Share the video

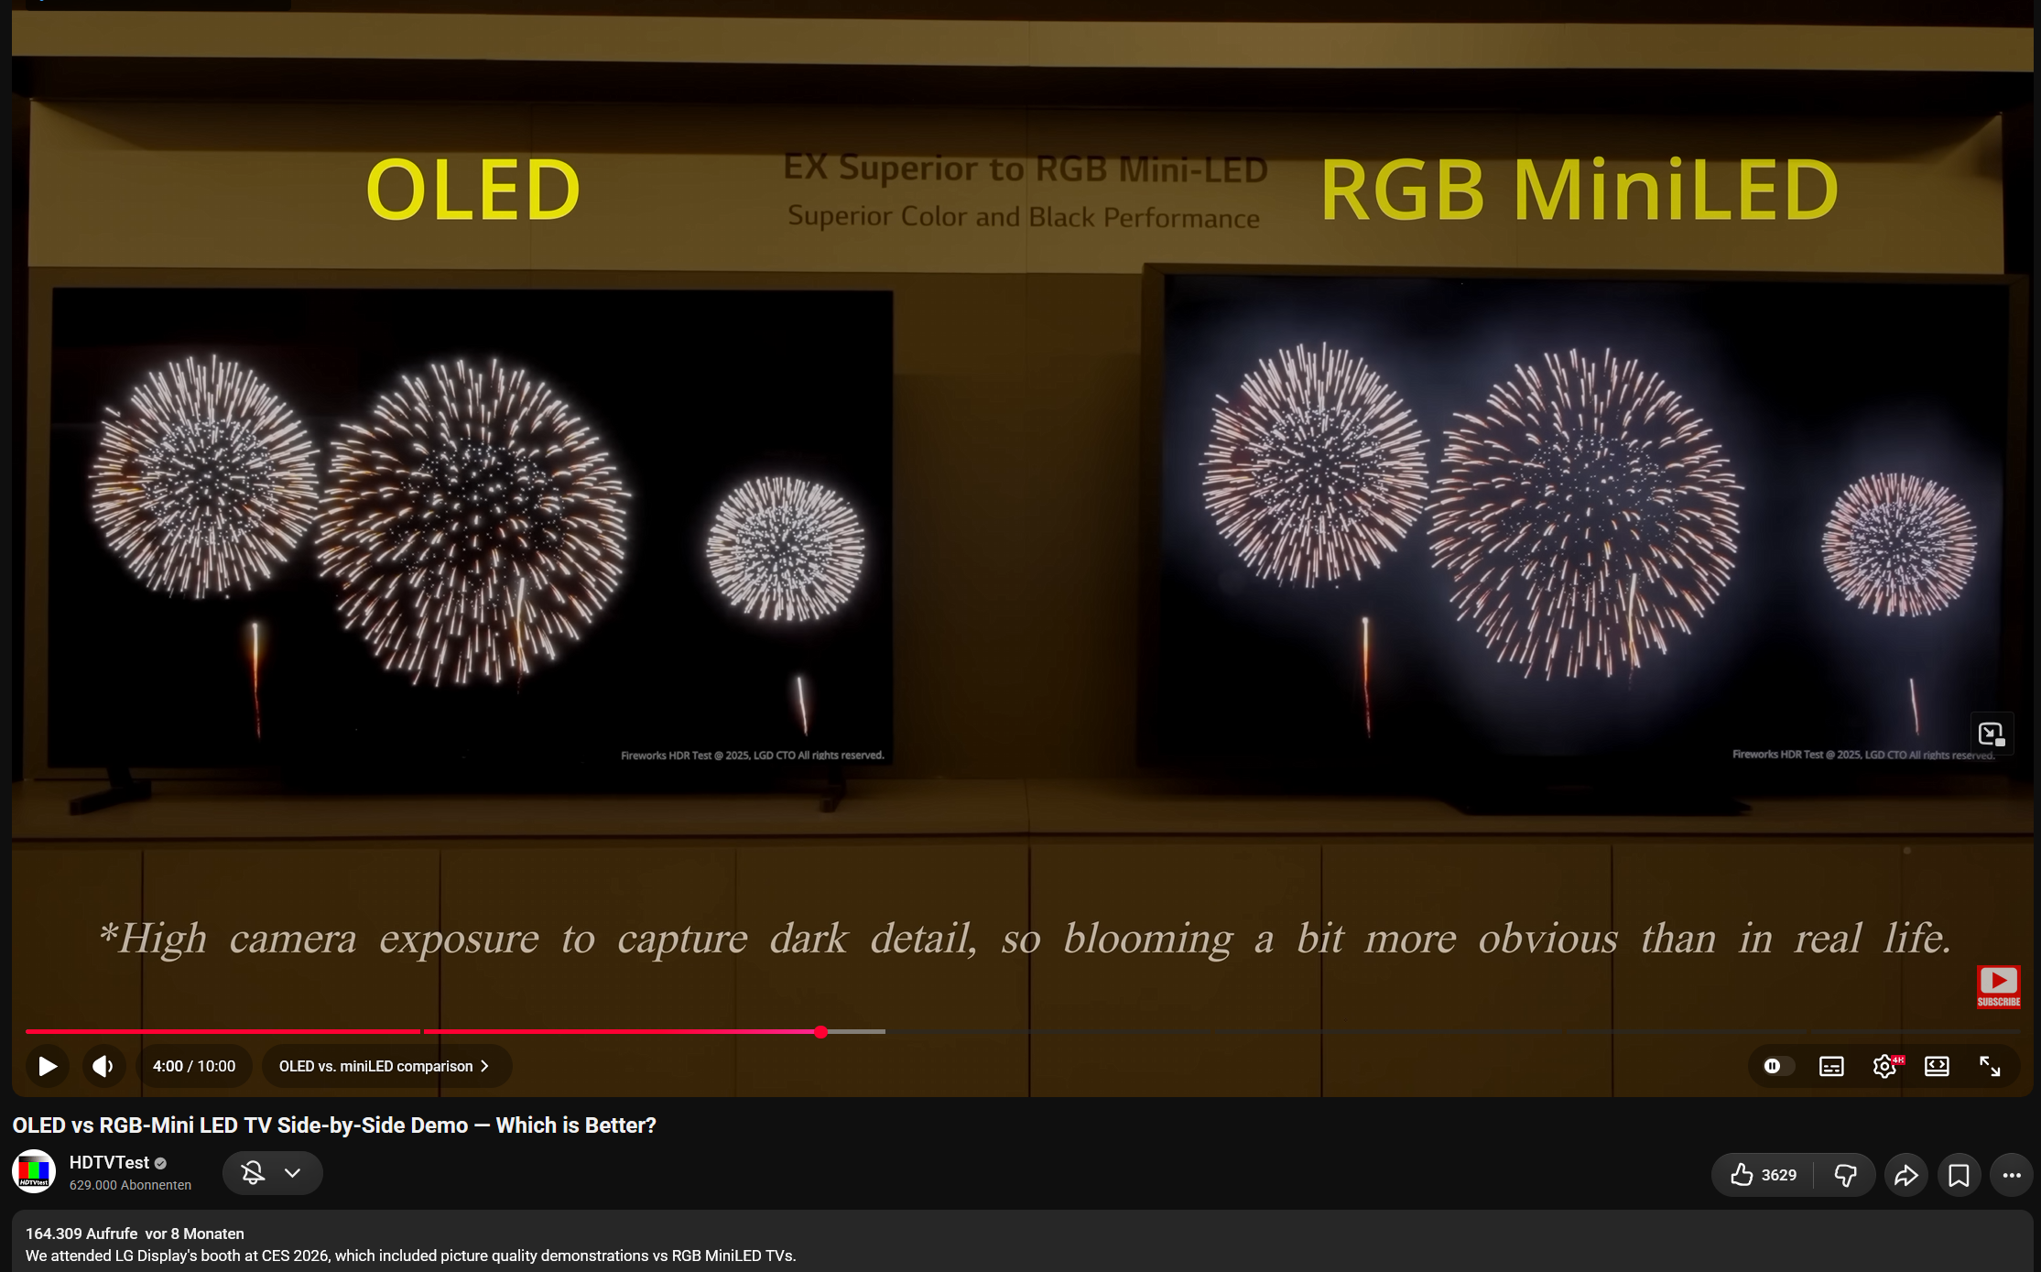point(1906,1175)
